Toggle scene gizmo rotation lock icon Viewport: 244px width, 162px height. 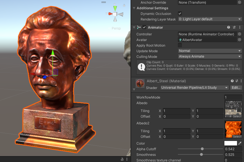pyautogui.click(x=124, y=5)
